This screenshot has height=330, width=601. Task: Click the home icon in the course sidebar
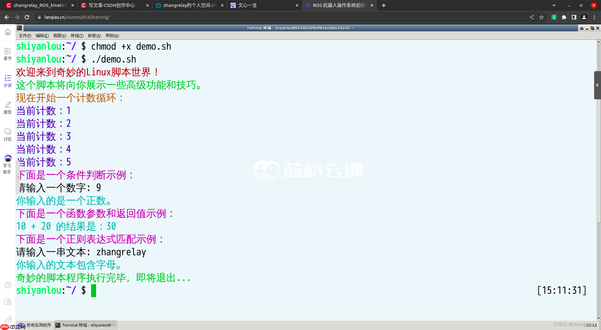click(8, 32)
